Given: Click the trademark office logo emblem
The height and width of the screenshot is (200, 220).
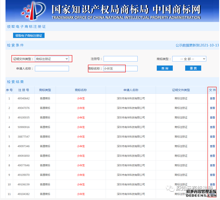Looking at the screenshot, I should (33, 11).
